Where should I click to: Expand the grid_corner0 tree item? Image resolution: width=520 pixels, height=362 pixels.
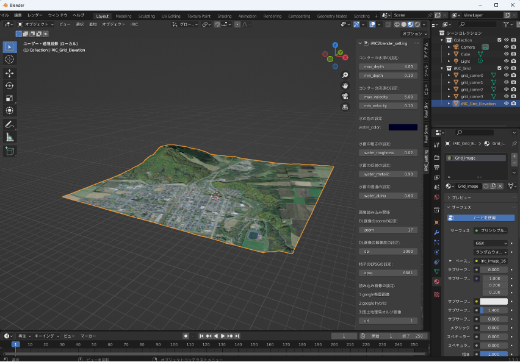click(x=449, y=76)
